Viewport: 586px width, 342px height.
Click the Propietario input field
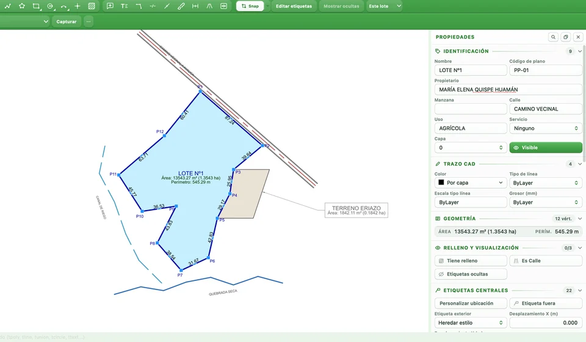[508, 90]
